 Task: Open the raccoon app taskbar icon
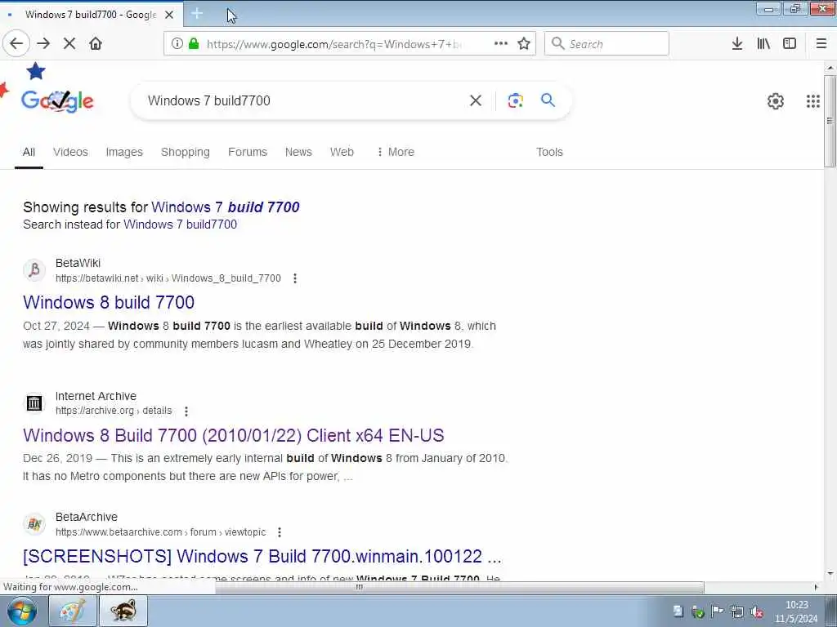click(x=123, y=611)
